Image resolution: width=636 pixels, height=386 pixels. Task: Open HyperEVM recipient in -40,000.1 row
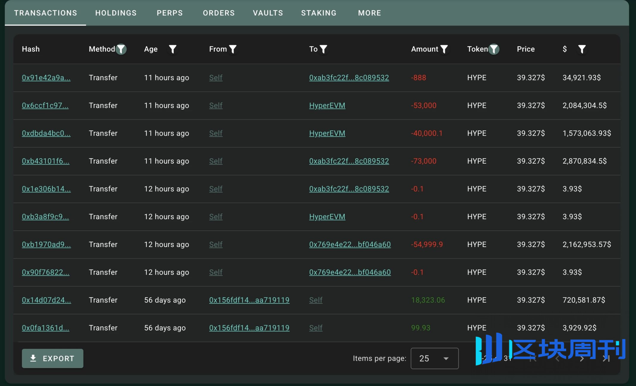click(x=327, y=133)
